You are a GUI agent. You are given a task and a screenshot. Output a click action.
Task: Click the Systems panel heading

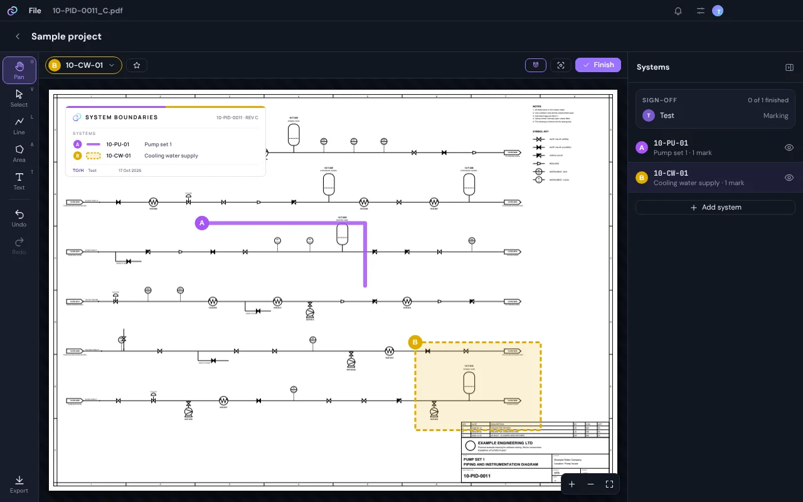(653, 67)
